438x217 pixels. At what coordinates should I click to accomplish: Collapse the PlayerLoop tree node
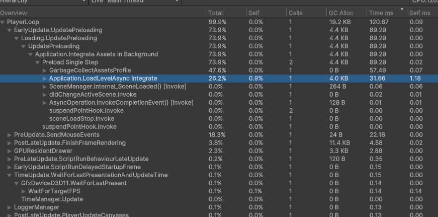(3, 22)
